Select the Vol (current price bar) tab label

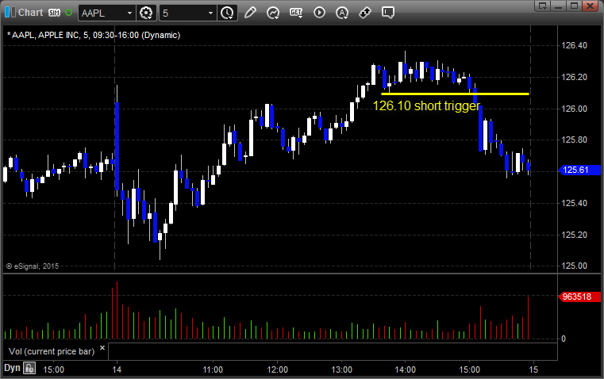[52, 351]
